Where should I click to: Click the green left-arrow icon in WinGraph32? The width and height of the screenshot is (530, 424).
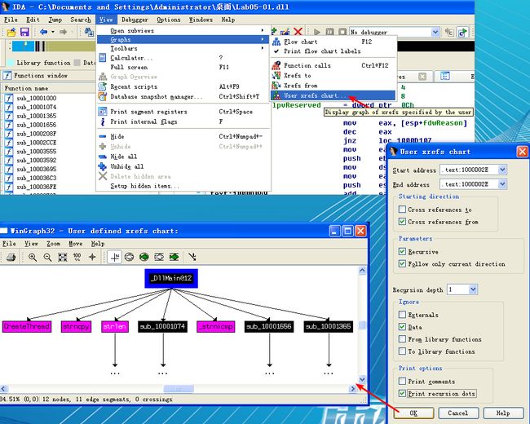click(144, 258)
